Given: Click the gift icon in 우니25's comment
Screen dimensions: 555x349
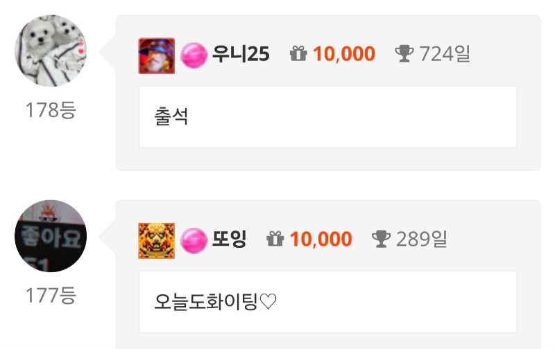Looking at the screenshot, I should [298, 54].
